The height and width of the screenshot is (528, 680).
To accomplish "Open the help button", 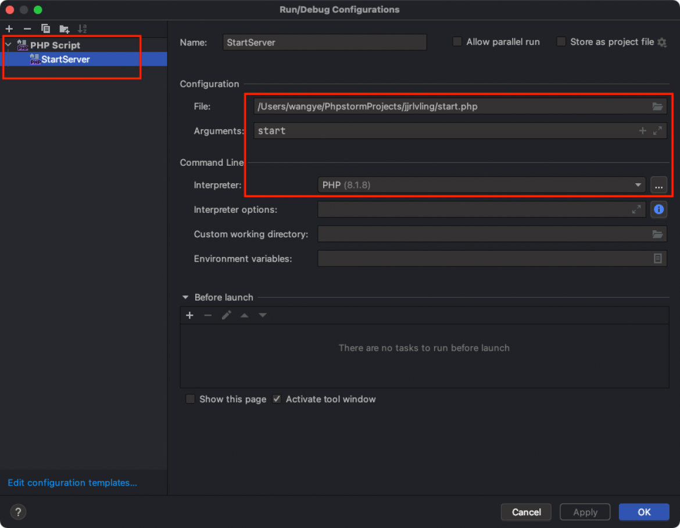I will (18, 512).
